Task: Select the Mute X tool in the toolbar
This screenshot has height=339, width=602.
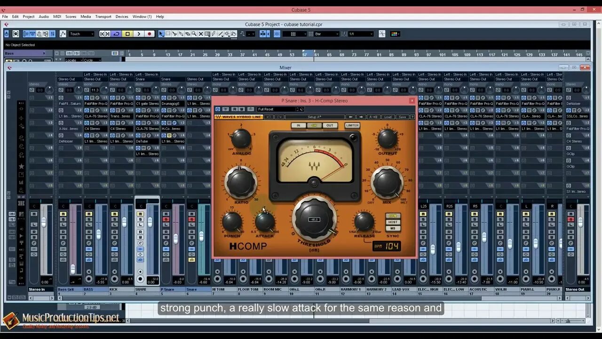Action: [x=201, y=34]
